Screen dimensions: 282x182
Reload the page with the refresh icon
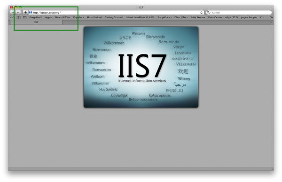(x=202, y=12)
